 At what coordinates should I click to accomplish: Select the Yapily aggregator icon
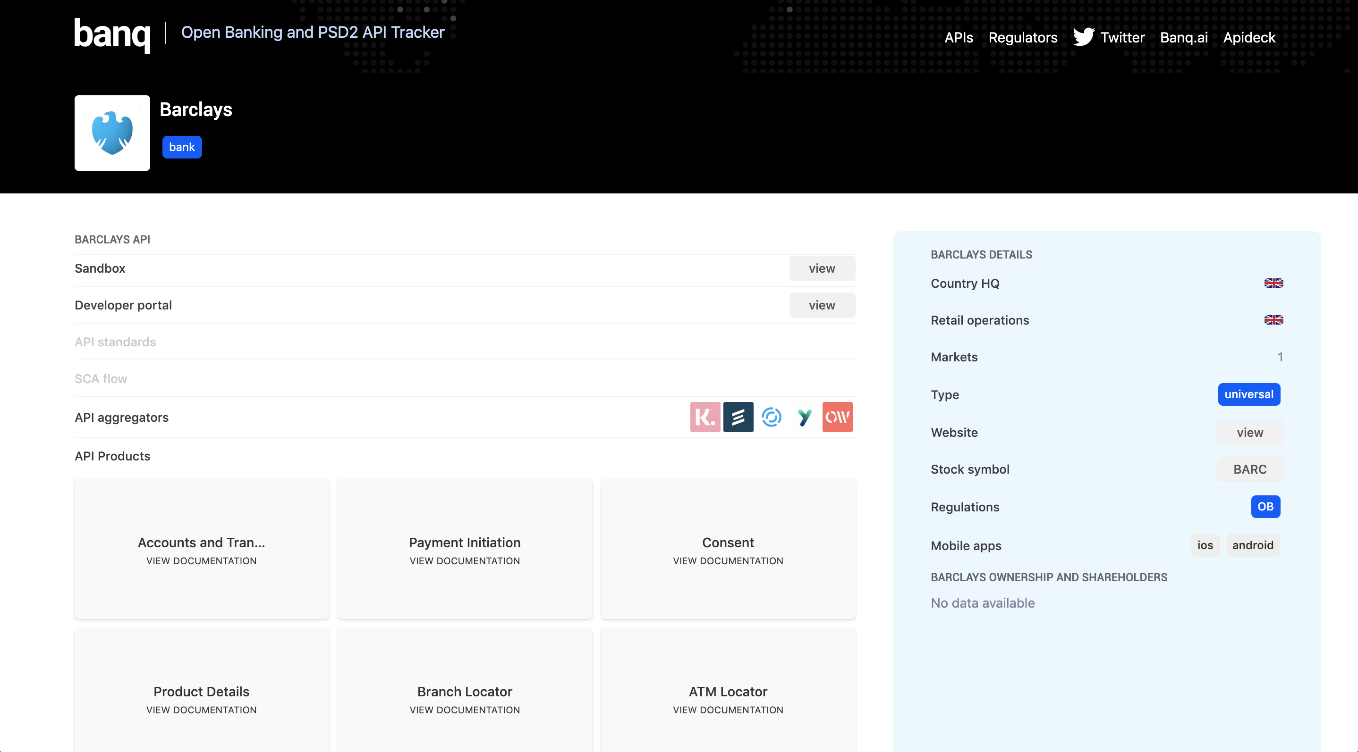tap(805, 417)
